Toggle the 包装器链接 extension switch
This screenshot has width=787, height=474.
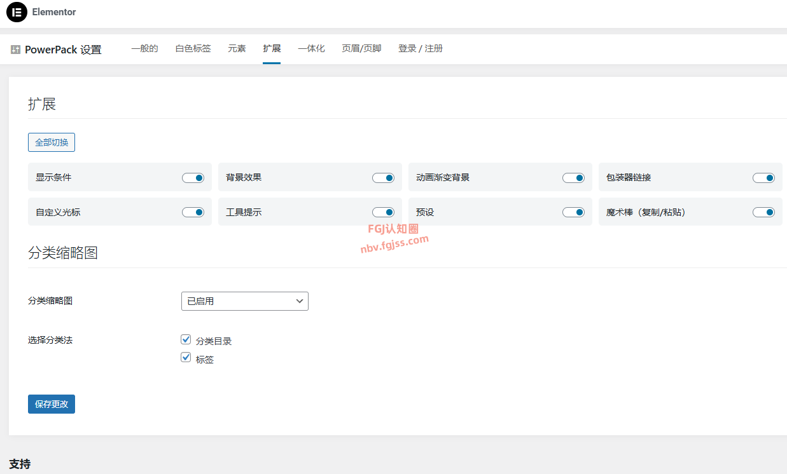coord(763,178)
